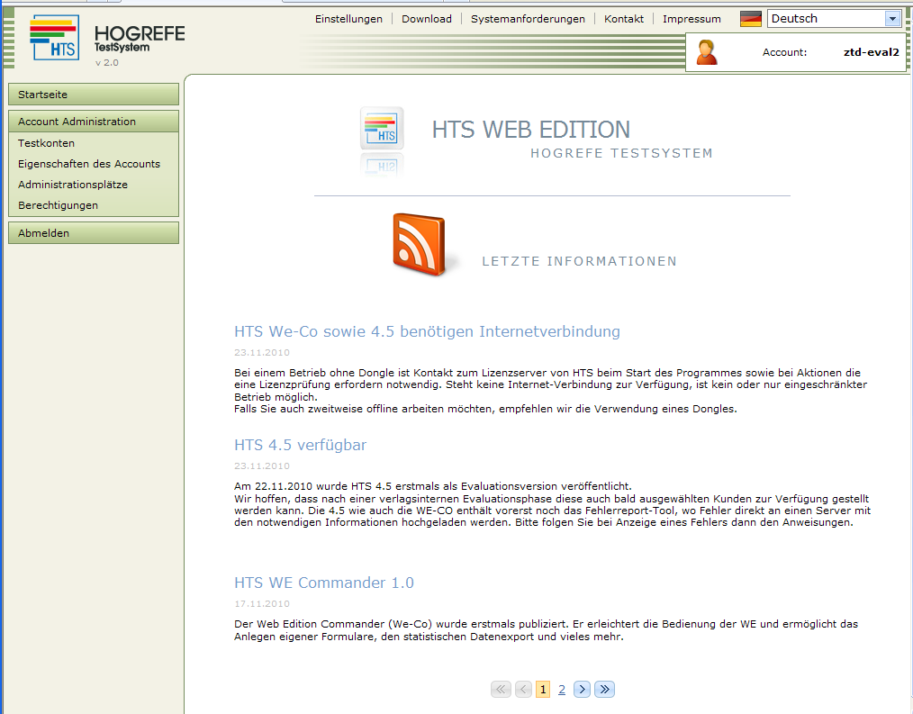Open Eigenschaften des Accounts
The width and height of the screenshot is (913, 714).
coord(89,164)
